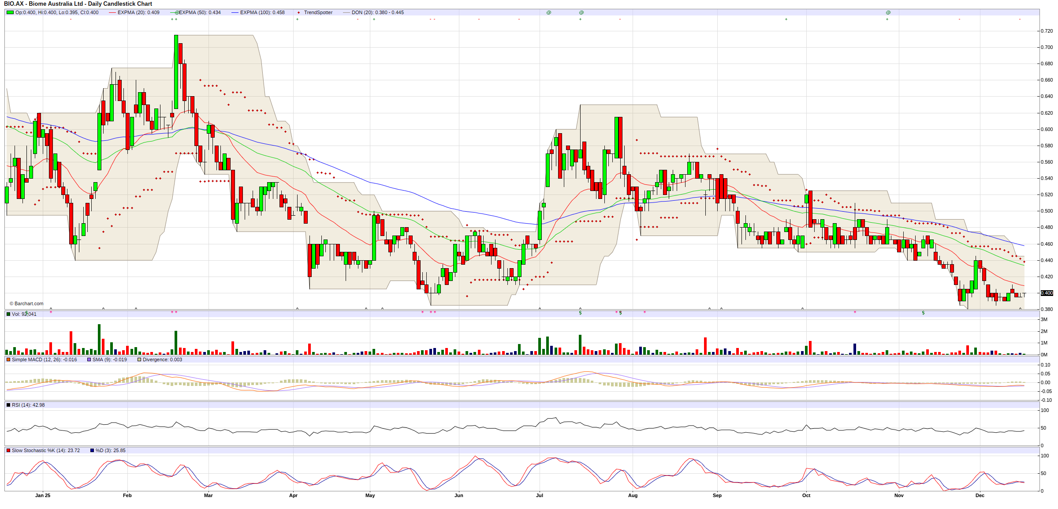The image size is (1058, 509).
Task: Click the black RSI (14) legend square
Action: coord(8,405)
